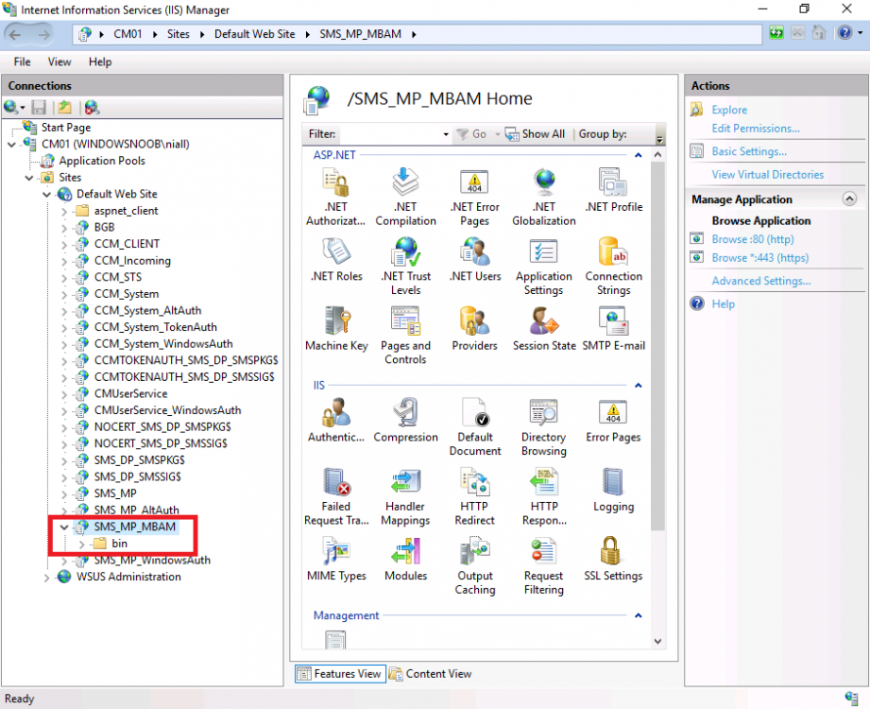870x709 pixels.
Task: Open Failed Request Tracing Rules
Action: click(336, 497)
